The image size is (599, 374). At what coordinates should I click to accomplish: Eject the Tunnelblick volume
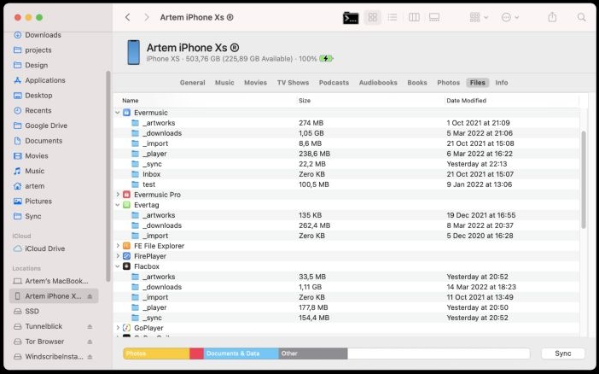pos(90,327)
